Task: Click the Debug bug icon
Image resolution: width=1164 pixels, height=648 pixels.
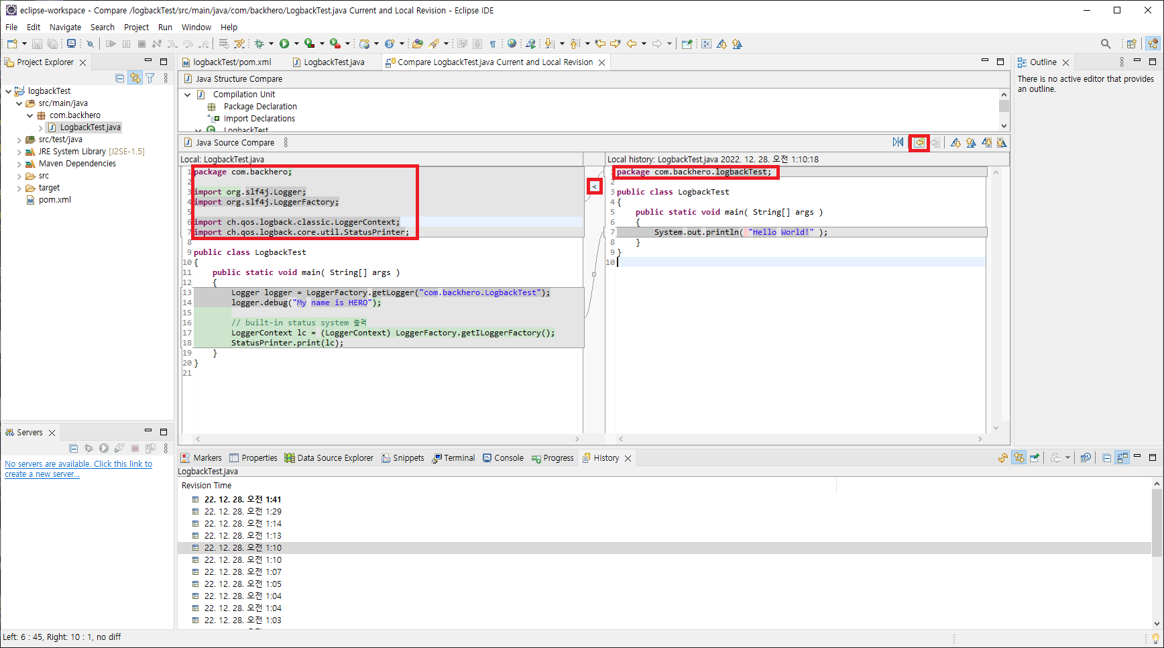Action: point(259,44)
